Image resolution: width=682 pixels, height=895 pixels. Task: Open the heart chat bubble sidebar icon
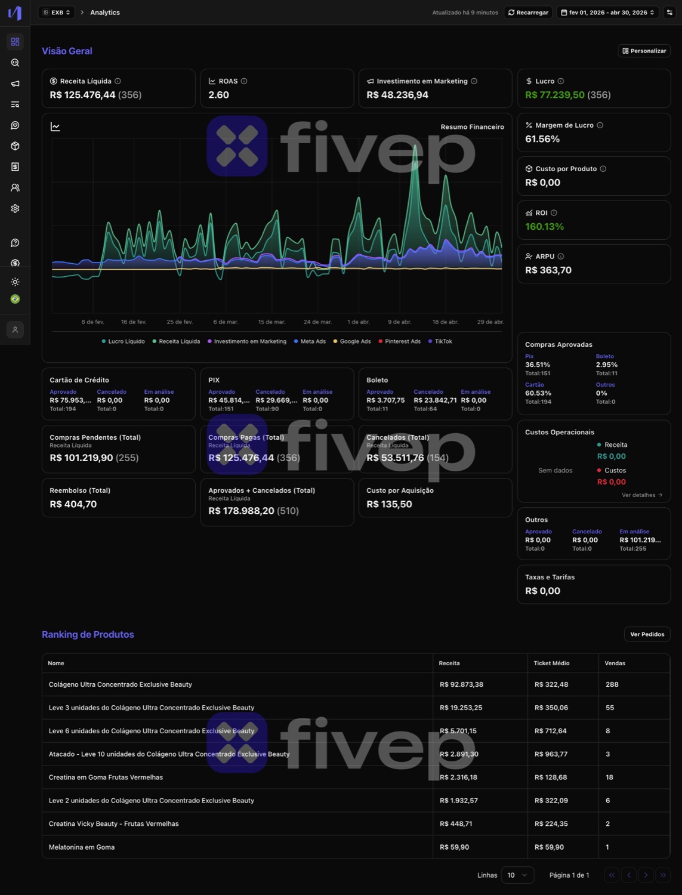pyautogui.click(x=15, y=125)
